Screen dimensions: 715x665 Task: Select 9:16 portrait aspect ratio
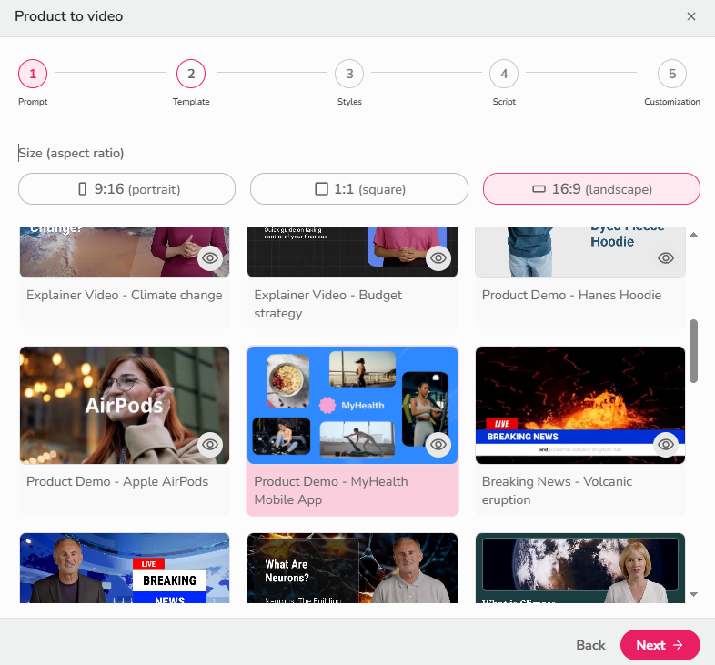127,189
